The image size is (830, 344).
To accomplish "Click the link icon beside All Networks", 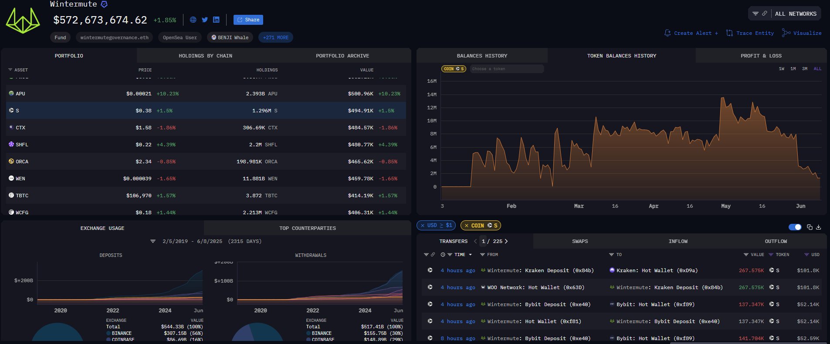I will [x=765, y=13].
